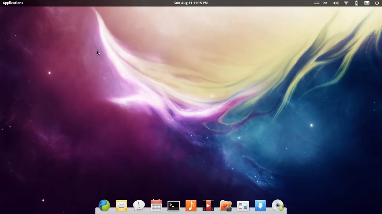
Task: Click the date and time indicator
Action: [x=191, y=3]
